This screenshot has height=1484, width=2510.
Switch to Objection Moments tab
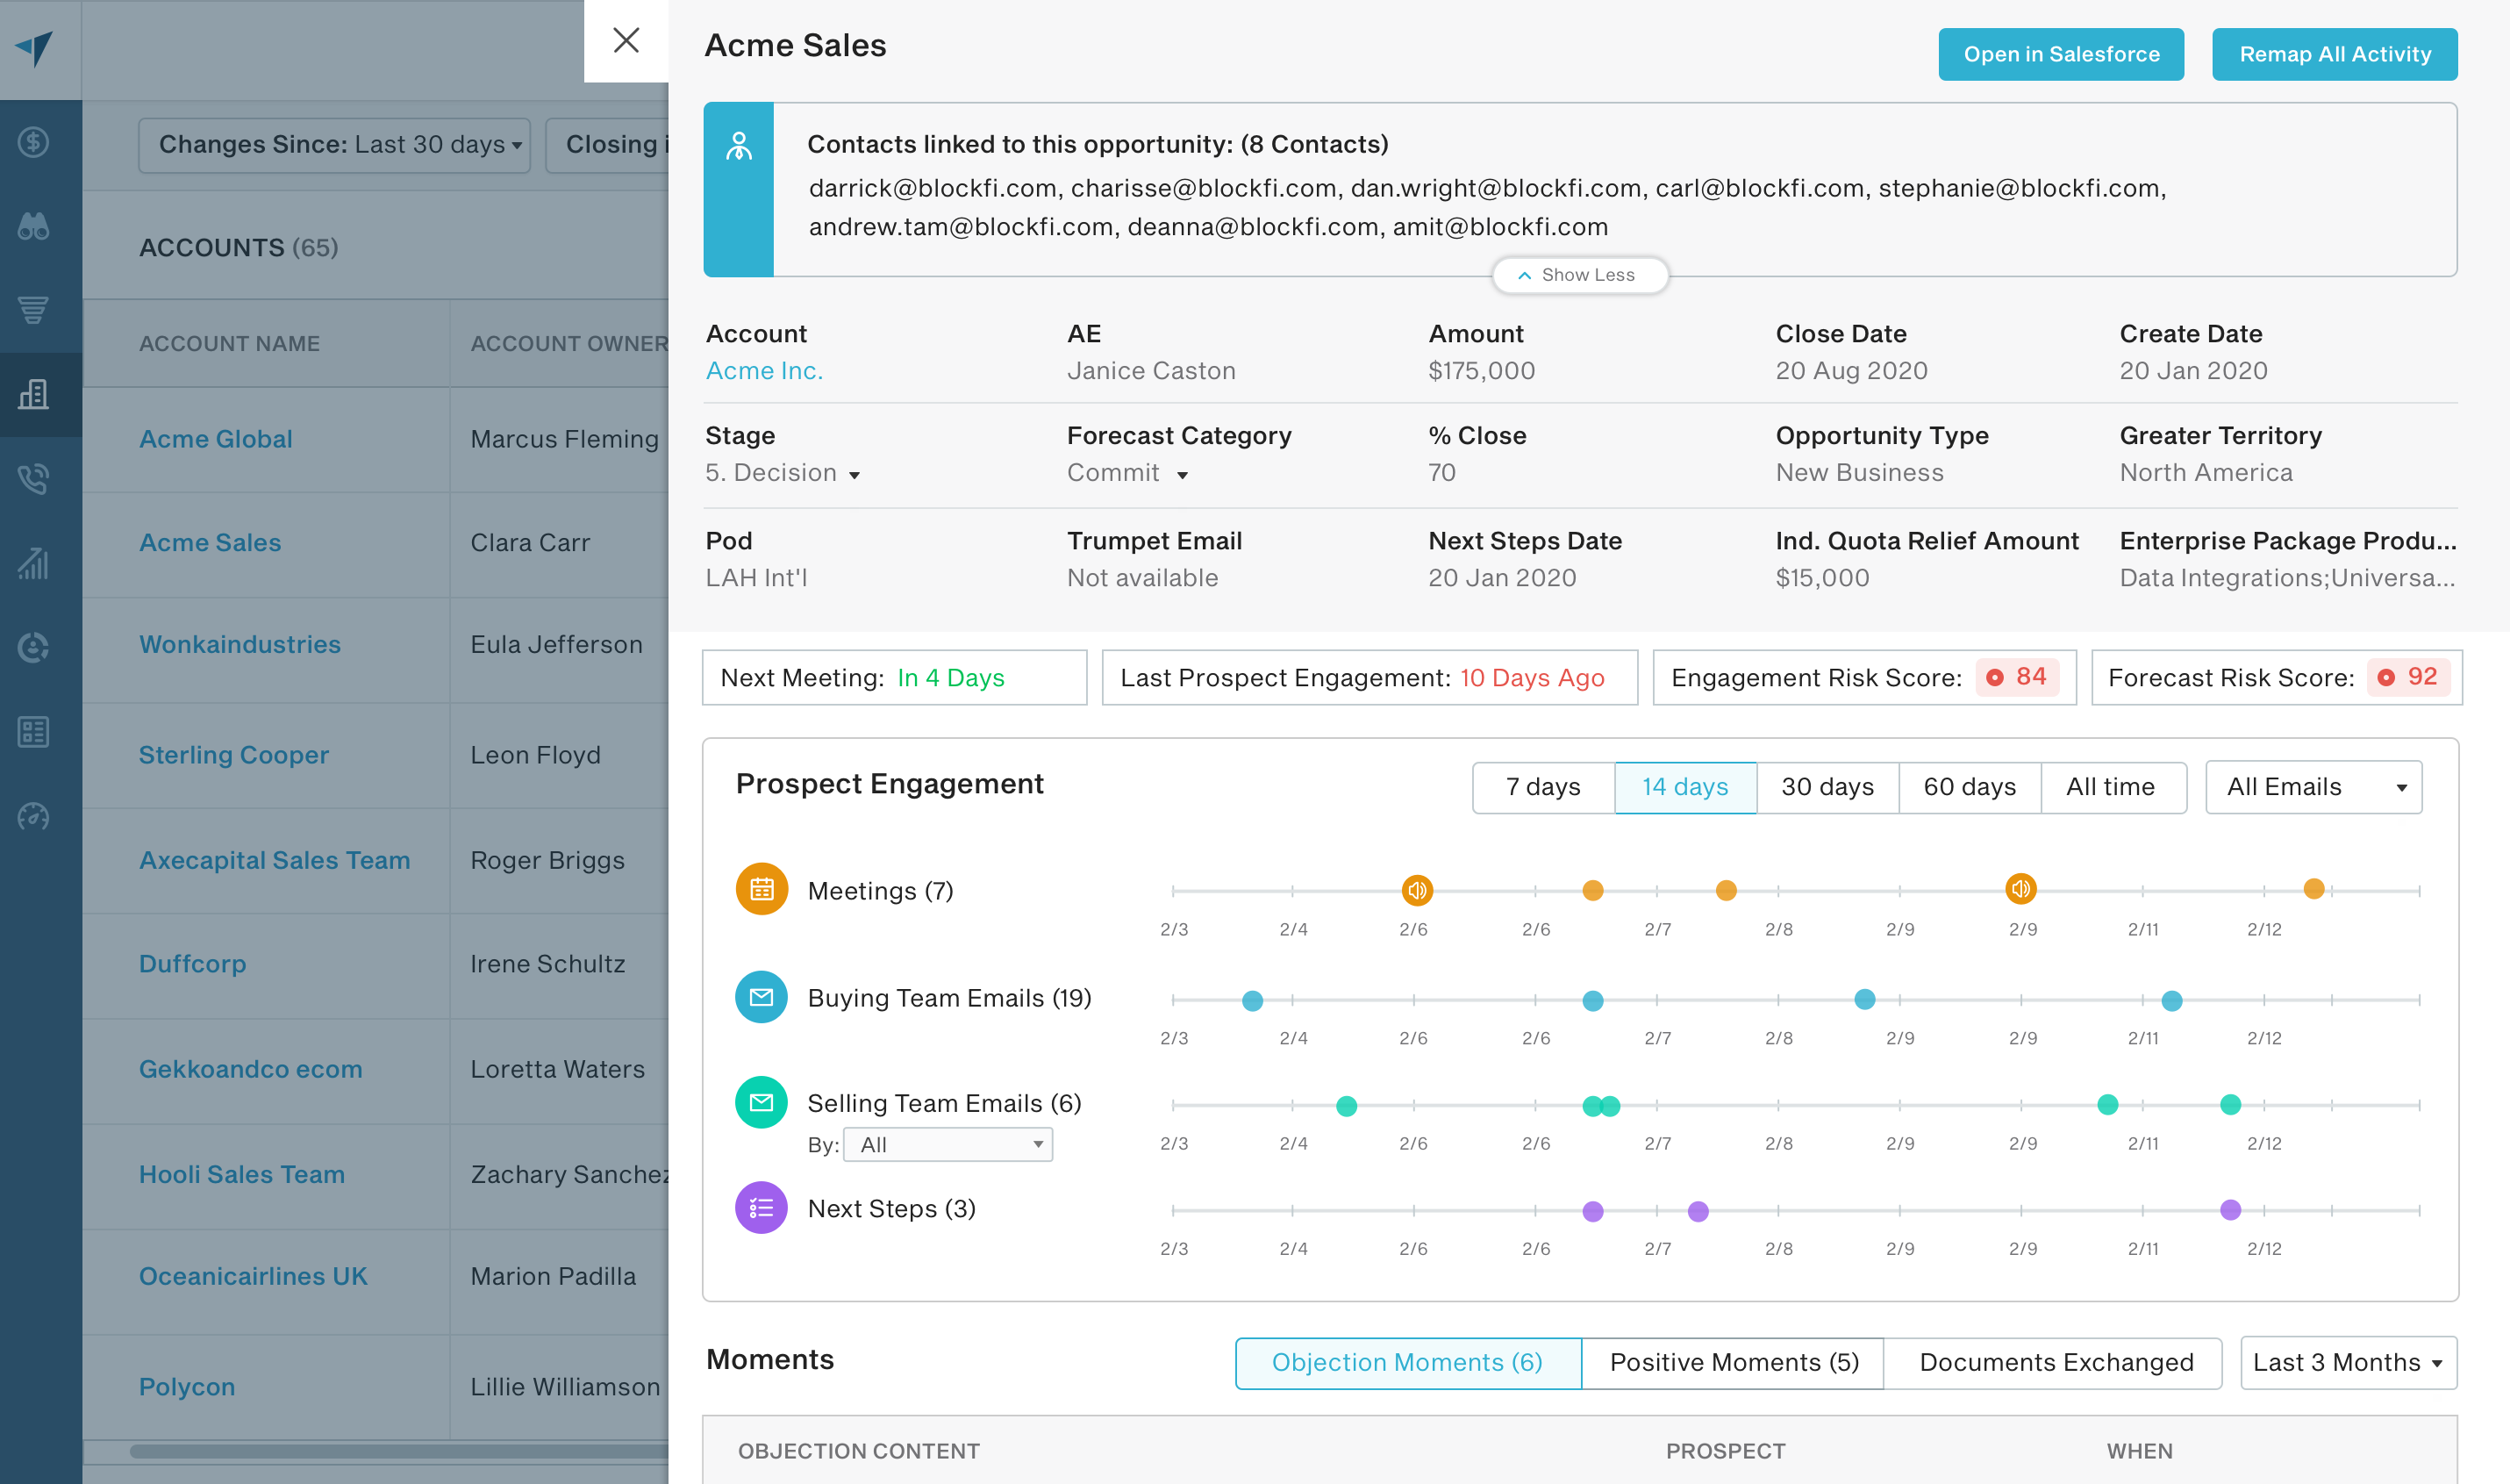(x=1407, y=1362)
